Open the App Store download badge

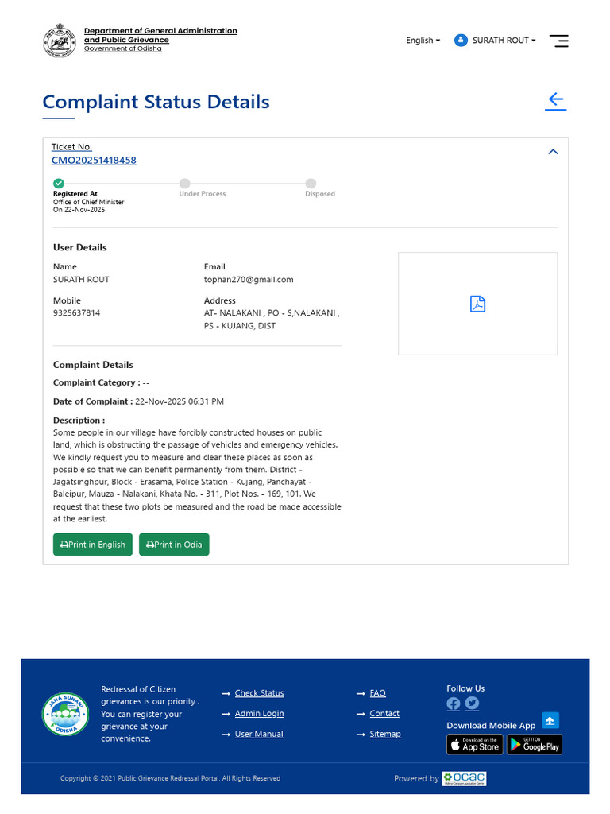point(475,744)
